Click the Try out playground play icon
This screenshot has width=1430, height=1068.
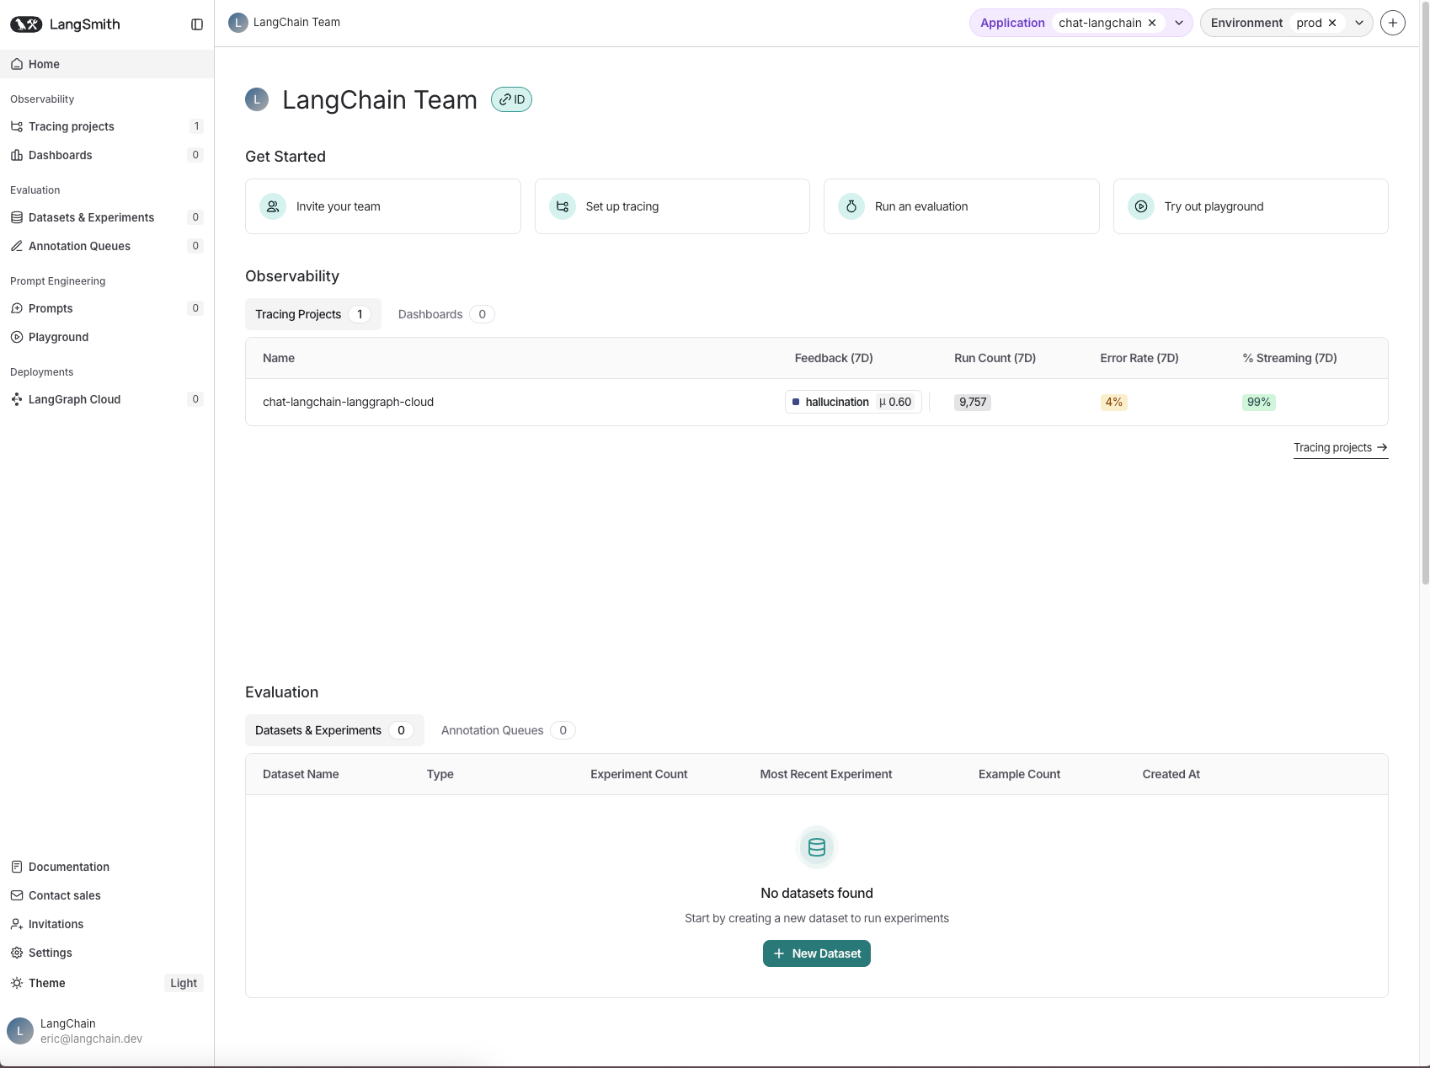pyautogui.click(x=1141, y=206)
